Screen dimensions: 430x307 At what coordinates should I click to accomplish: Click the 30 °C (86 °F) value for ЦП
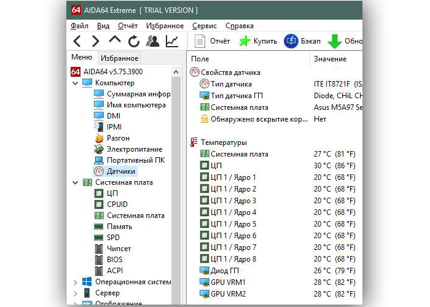coord(335,166)
